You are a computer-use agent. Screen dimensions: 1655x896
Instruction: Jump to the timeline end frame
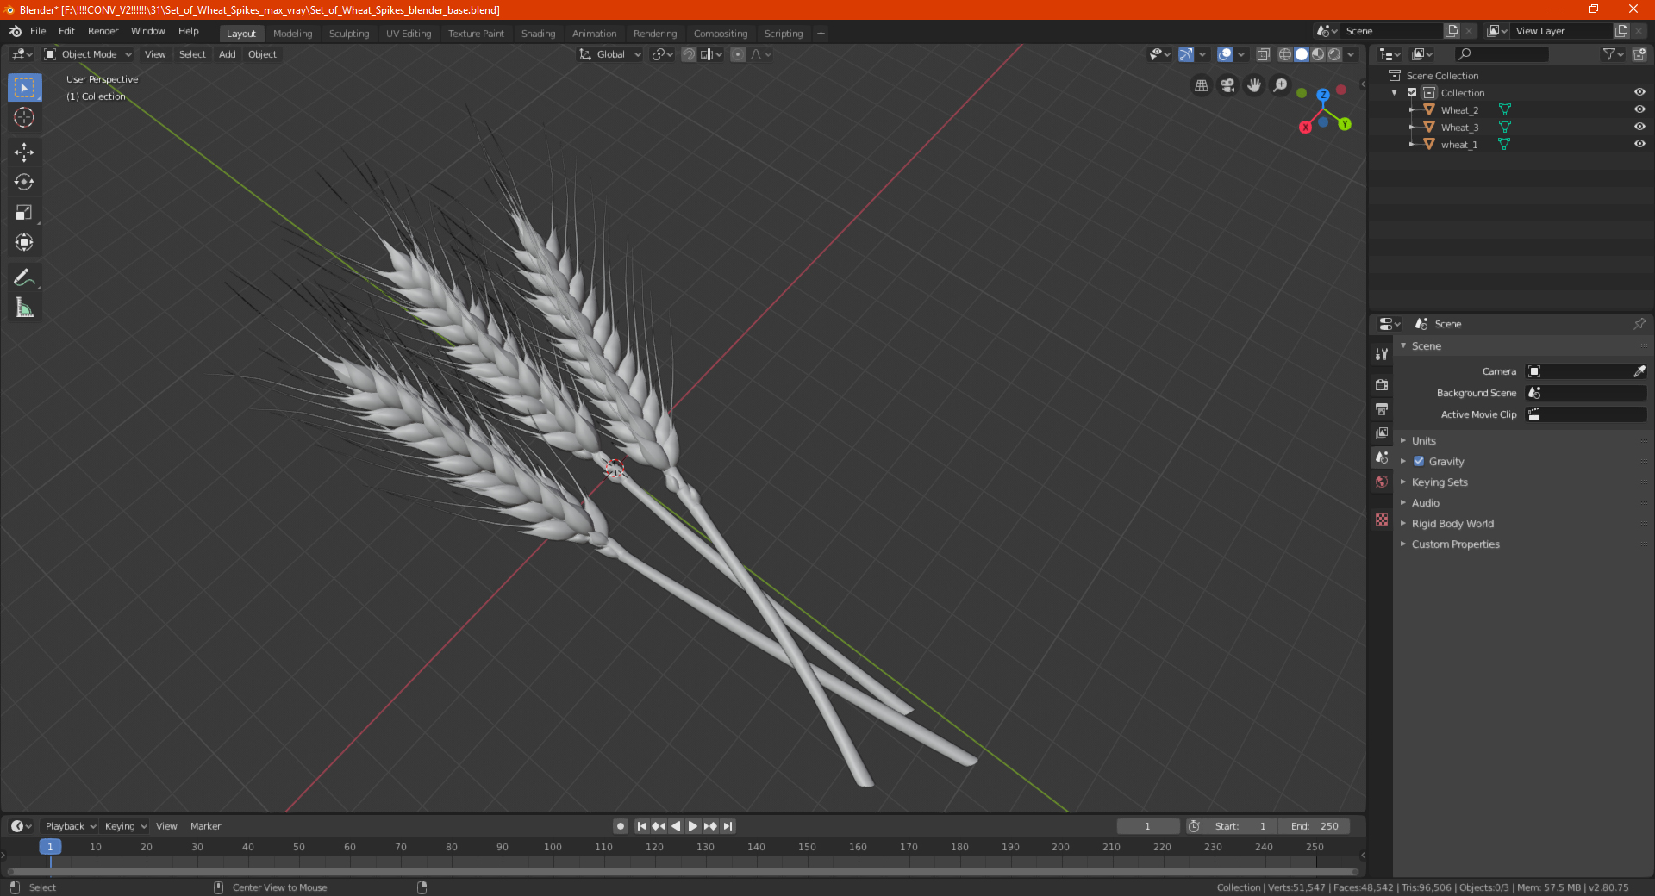pyautogui.click(x=728, y=826)
